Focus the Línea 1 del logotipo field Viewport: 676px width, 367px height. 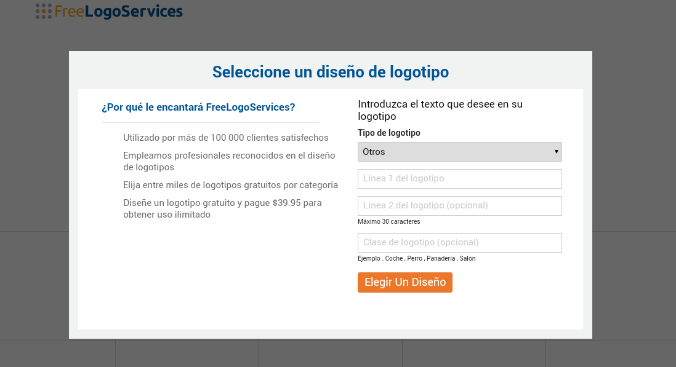[x=459, y=178]
